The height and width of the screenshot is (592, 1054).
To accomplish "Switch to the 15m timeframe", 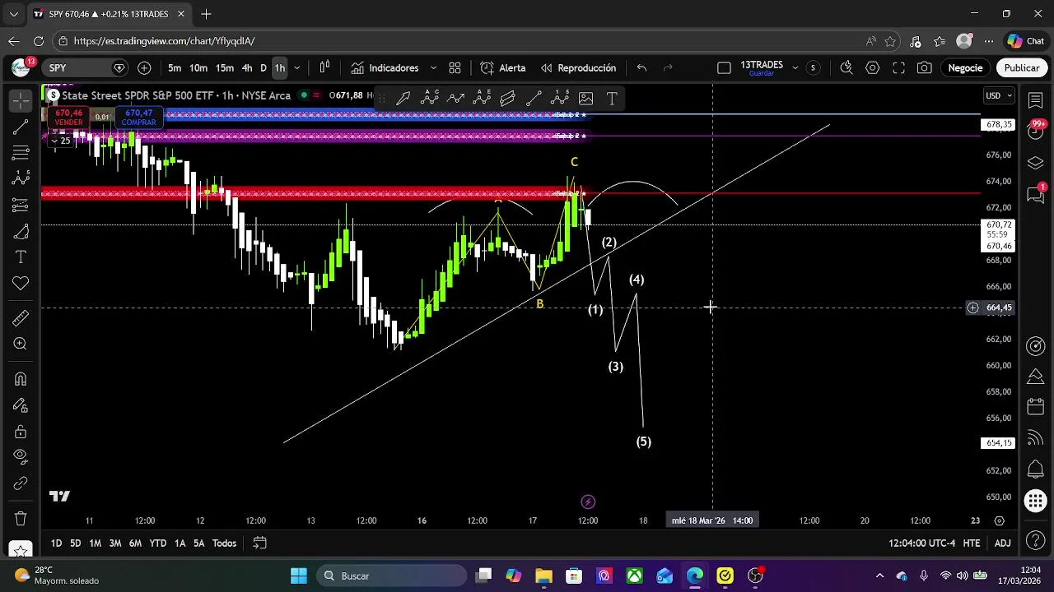I will (x=225, y=68).
